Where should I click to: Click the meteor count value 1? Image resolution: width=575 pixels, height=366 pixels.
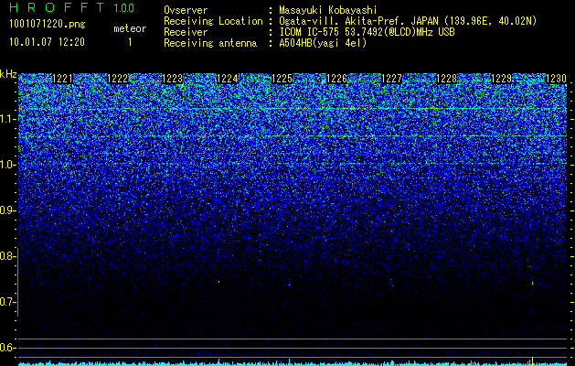point(130,42)
